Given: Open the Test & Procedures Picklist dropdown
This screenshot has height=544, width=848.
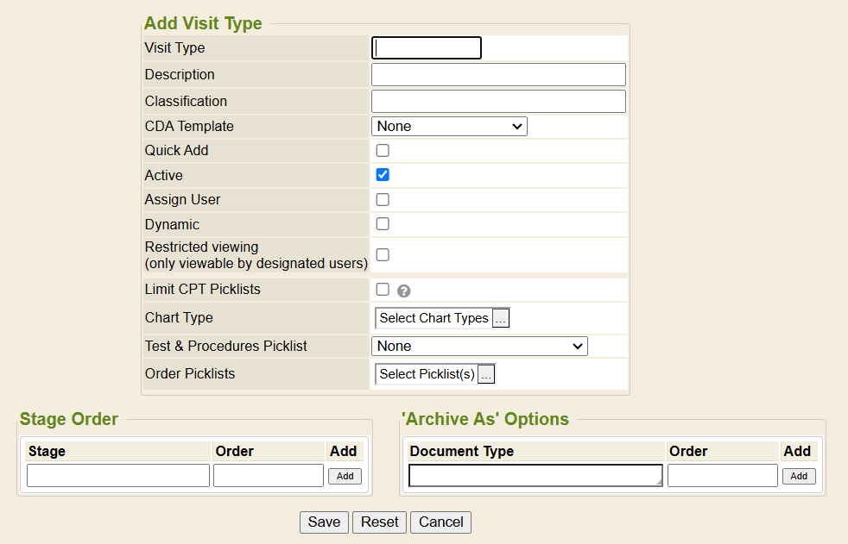Looking at the screenshot, I should coord(479,347).
